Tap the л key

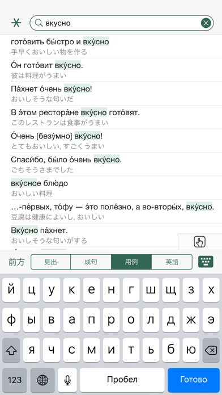(151, 320)
